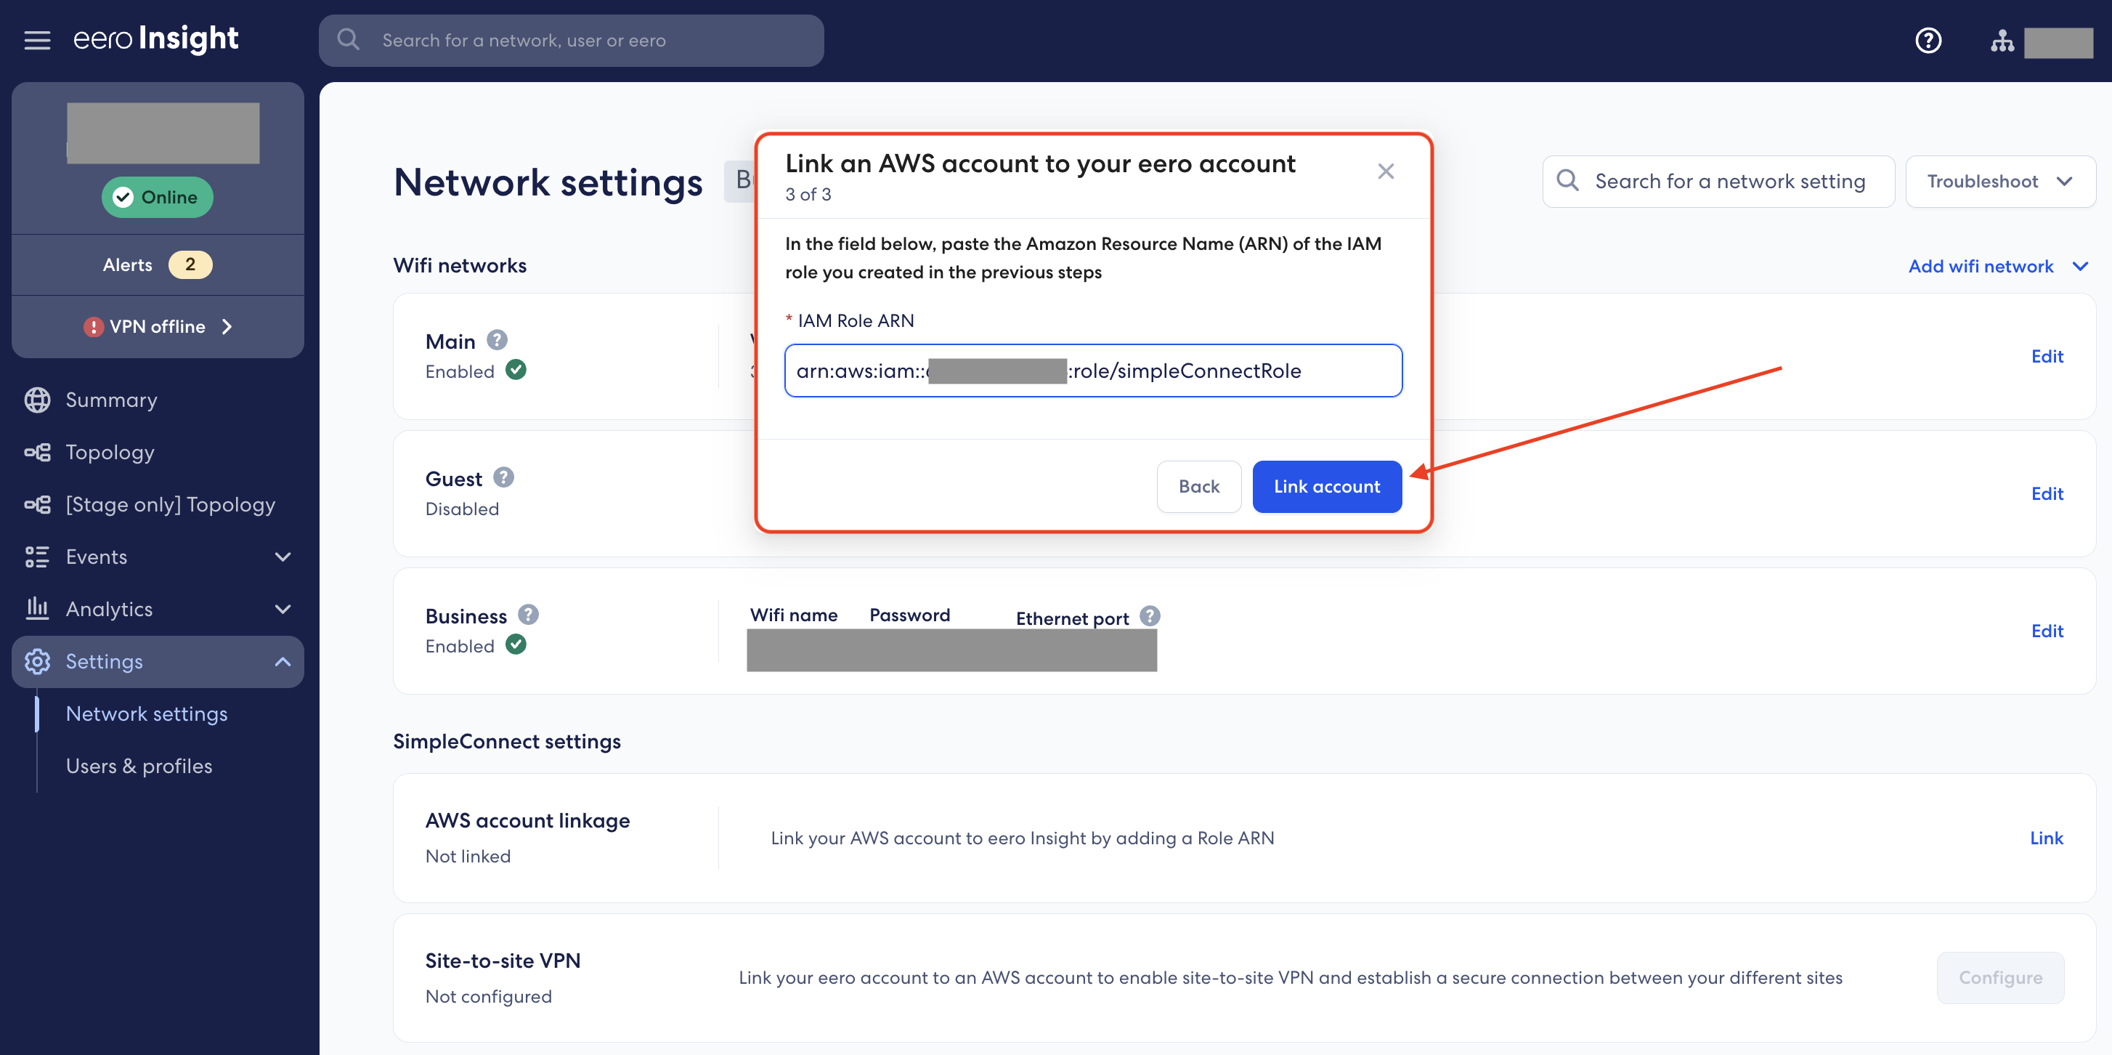The image size is (2112, 1055).
Task: Select Users & profiles in sidebar
Action: [139, 765]
